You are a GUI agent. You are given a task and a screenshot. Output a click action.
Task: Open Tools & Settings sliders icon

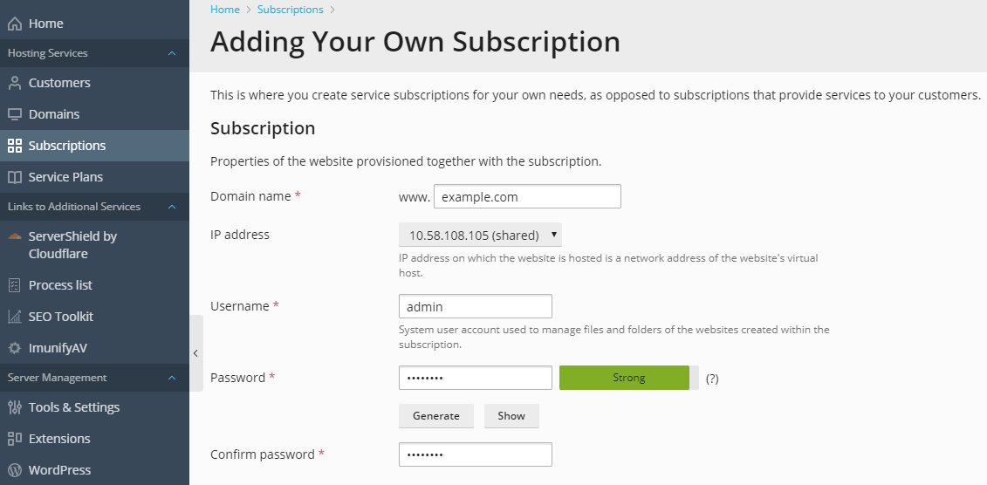click(x=15, y=407)
